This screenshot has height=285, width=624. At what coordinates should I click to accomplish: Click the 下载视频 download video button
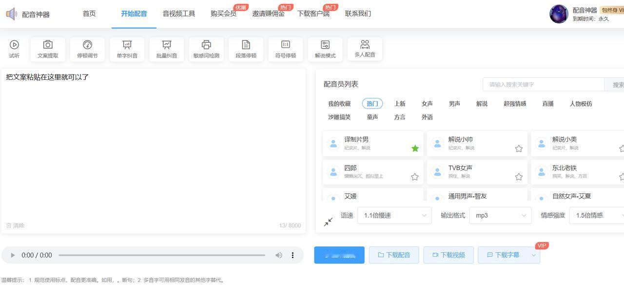448,255
